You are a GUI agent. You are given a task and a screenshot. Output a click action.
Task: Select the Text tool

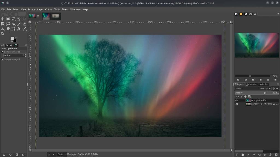[x=19, y=29]
